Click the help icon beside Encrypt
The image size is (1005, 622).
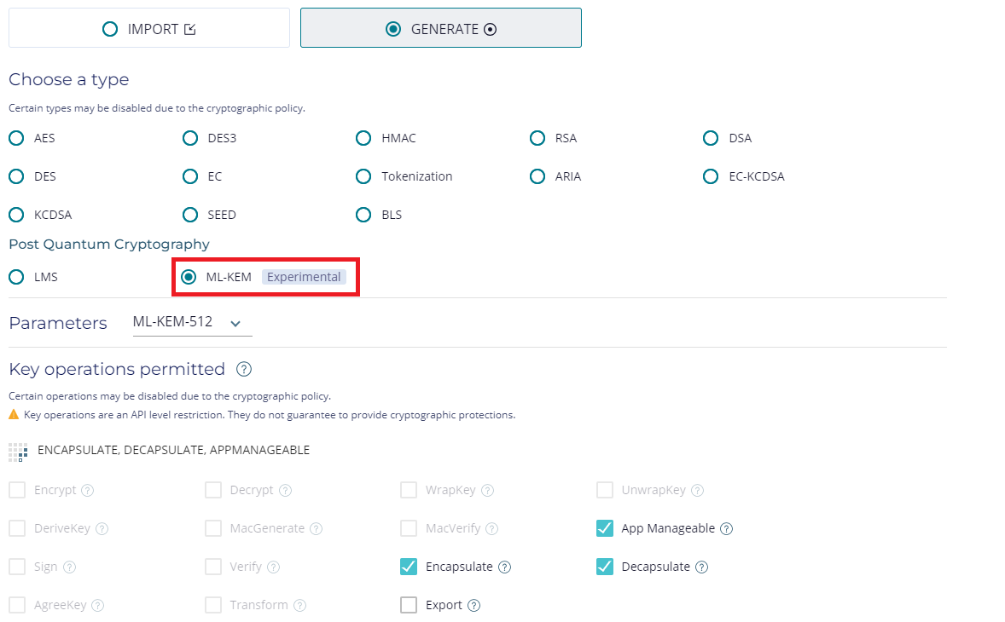point(87,490)
